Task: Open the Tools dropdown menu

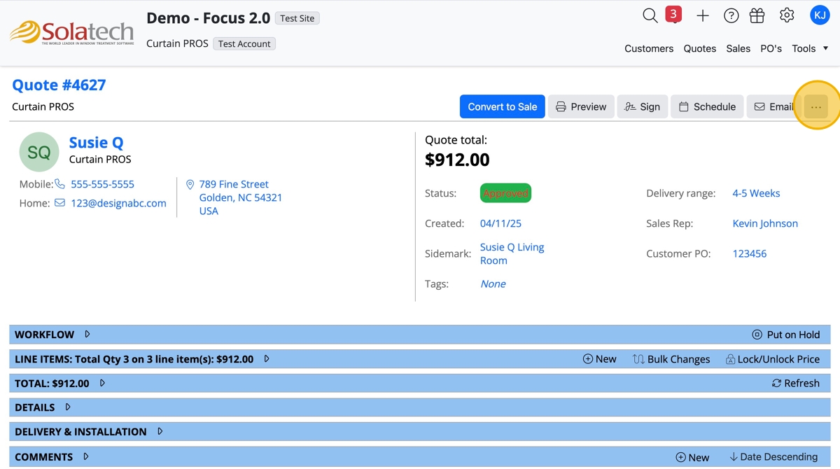Action: tap(810, 48)
